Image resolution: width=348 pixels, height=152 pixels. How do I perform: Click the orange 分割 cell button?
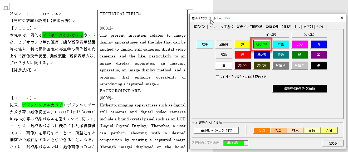pyautogui.click(x=262, y=130)
